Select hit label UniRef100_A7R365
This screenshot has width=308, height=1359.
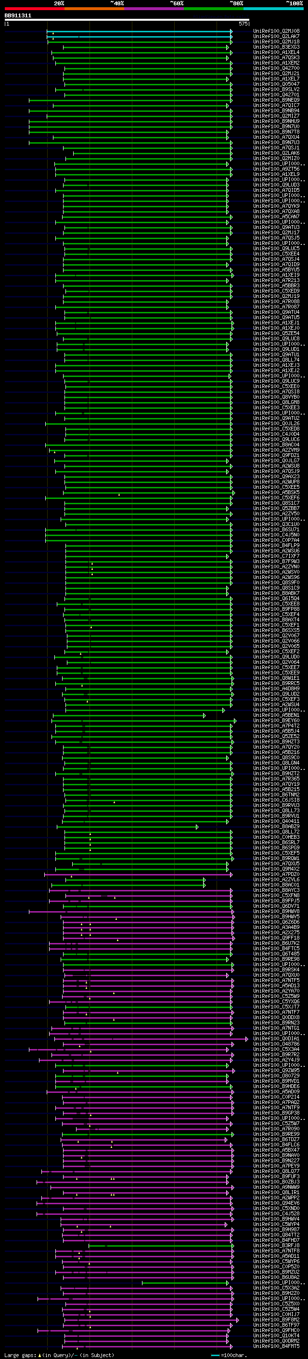click(276, 779)
